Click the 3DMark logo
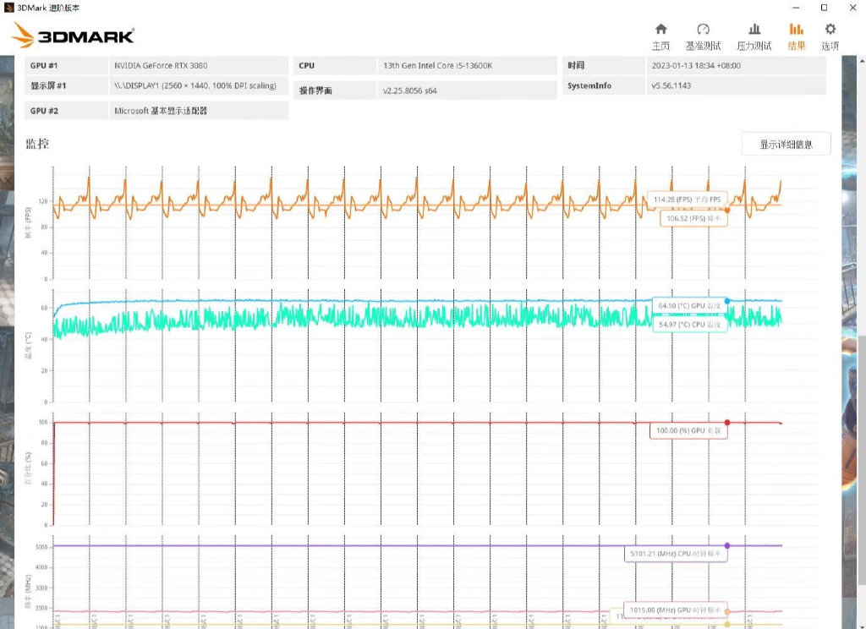 click(x=73, y=36)
